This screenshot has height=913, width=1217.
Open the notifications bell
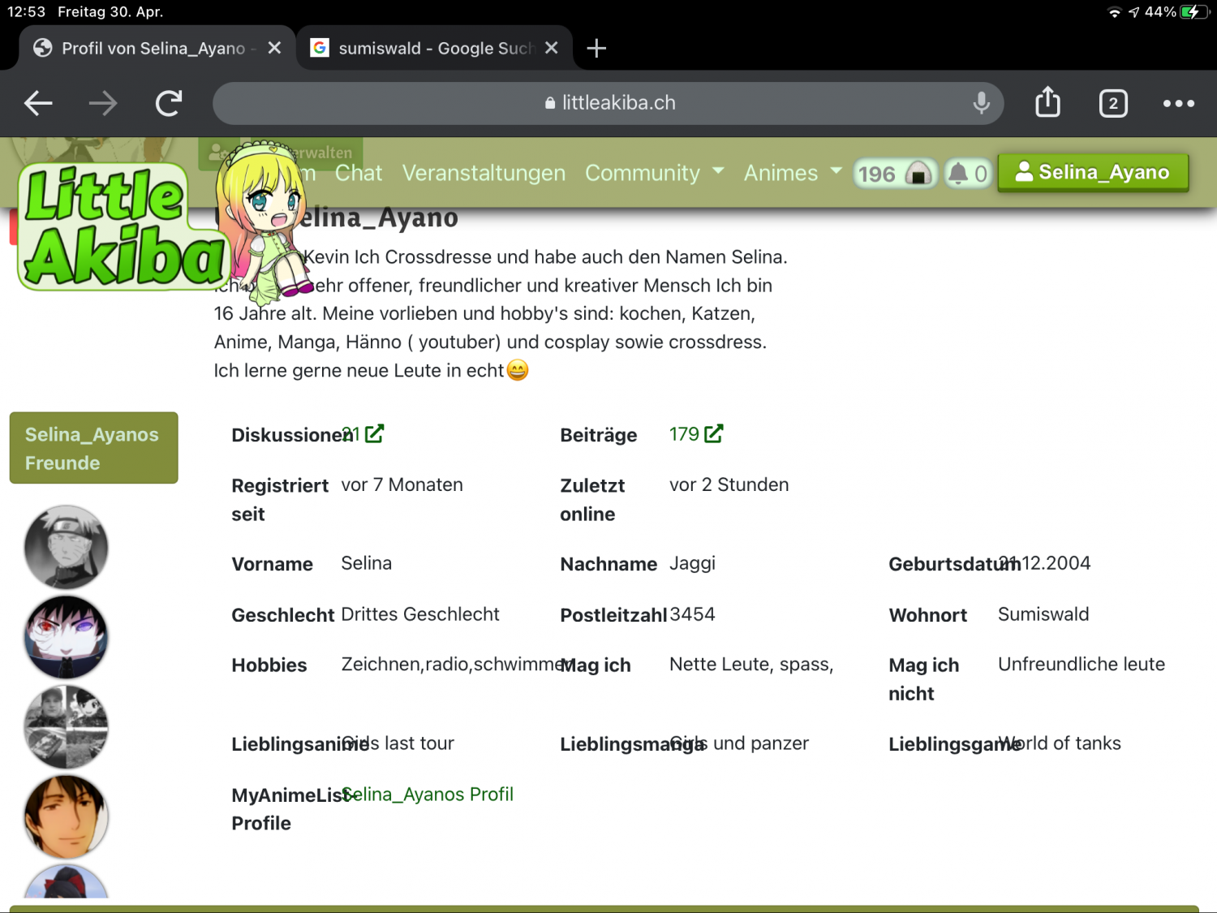point(968,174)
